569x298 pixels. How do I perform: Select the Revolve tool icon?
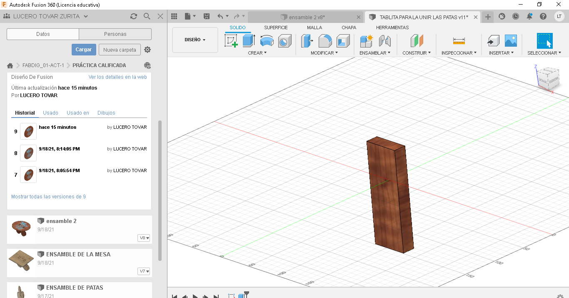tap(267, 41)
